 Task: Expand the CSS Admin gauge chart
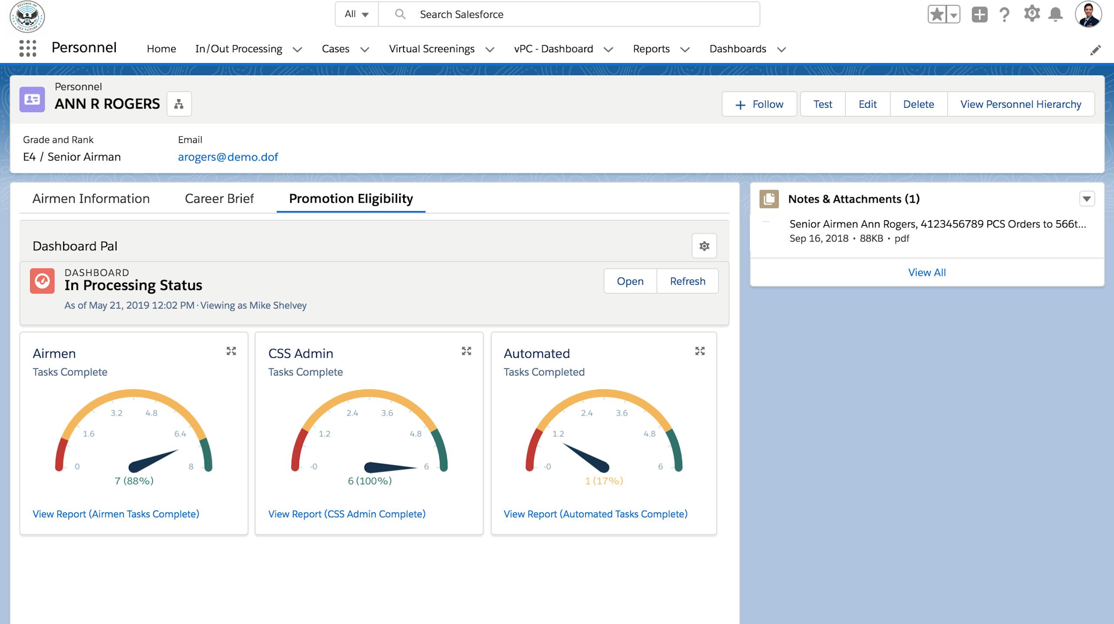pyautogui.click(x=466, y=351)
